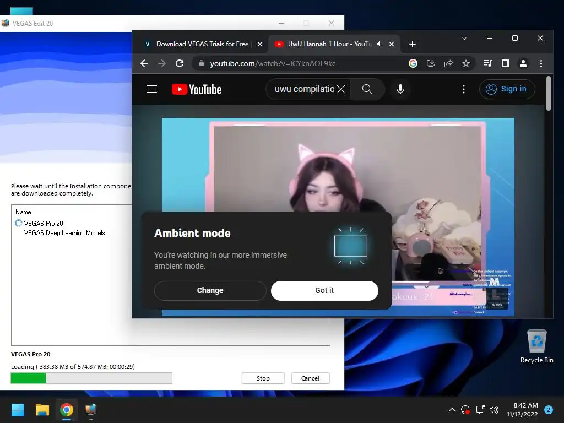This screenshot has width=564, height=423.
Task: Open Chrome three-dot menu
Action: click(x=541, y=64)
